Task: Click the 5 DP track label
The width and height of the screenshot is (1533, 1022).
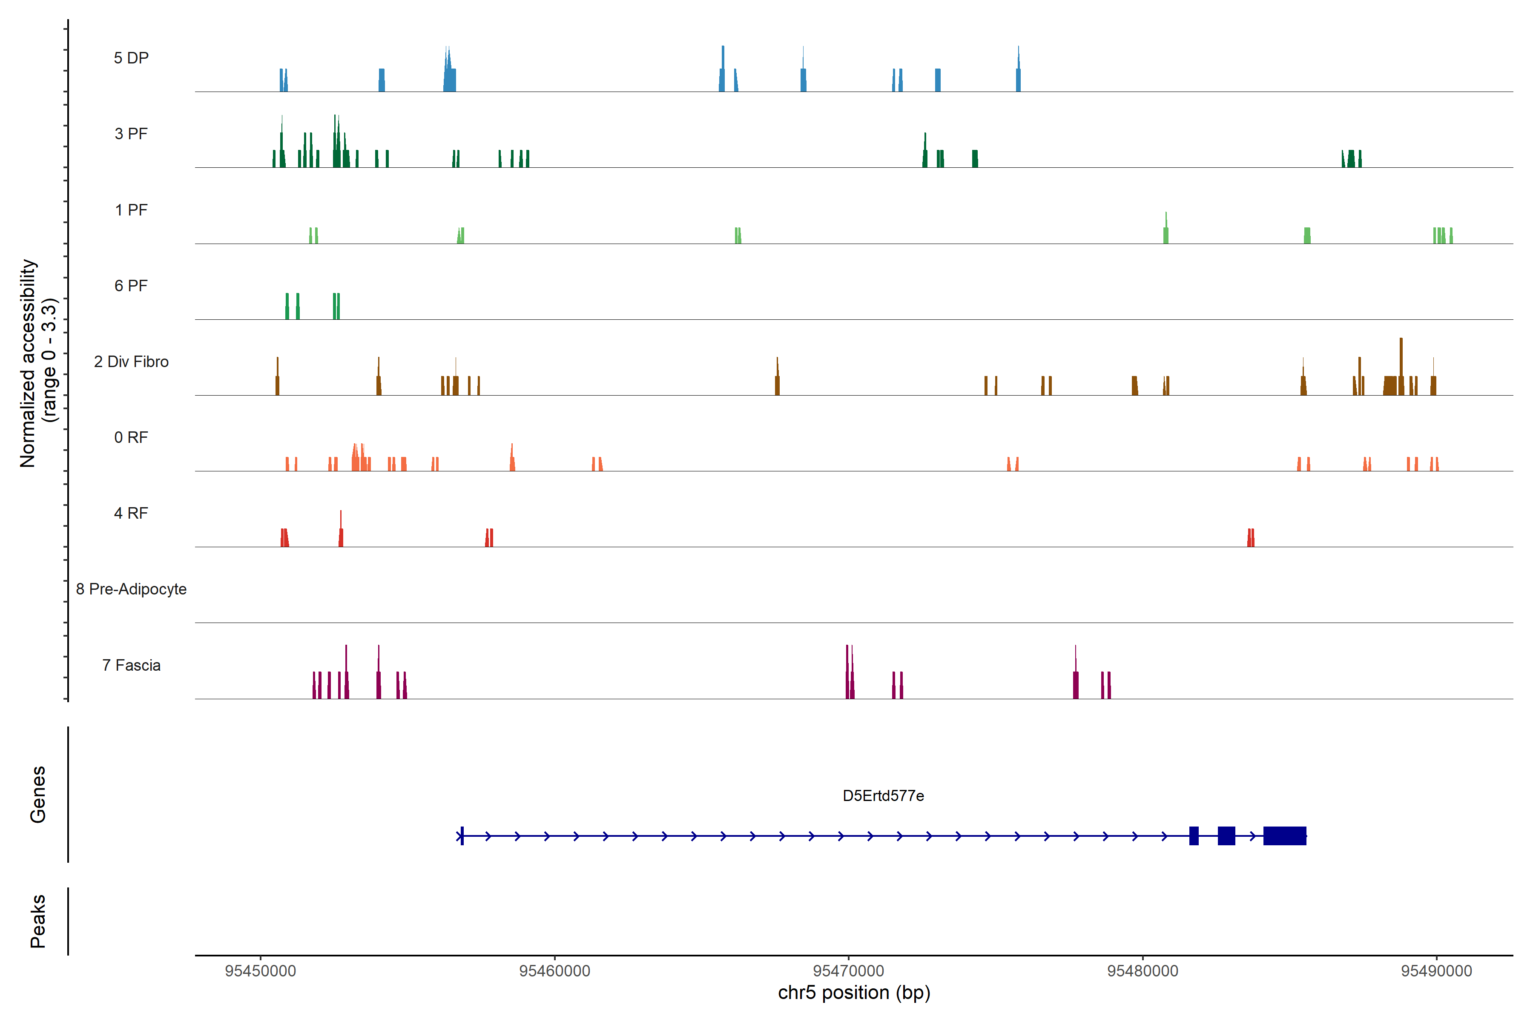Action: point(131,58)
